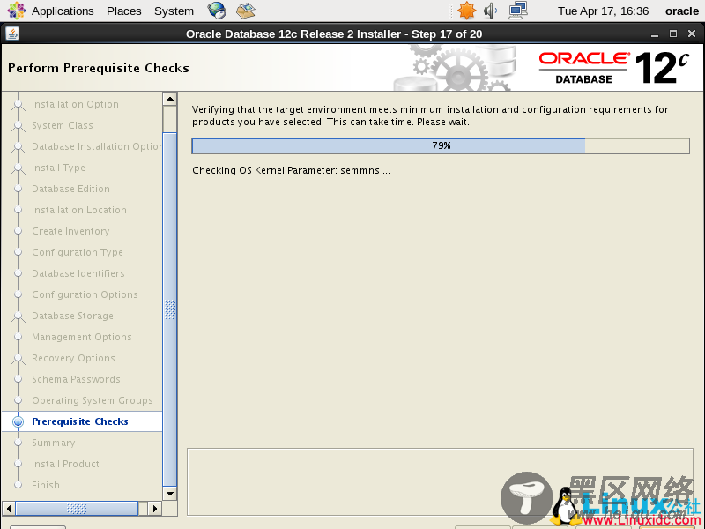Select Finish step

[x=46, y=485]
